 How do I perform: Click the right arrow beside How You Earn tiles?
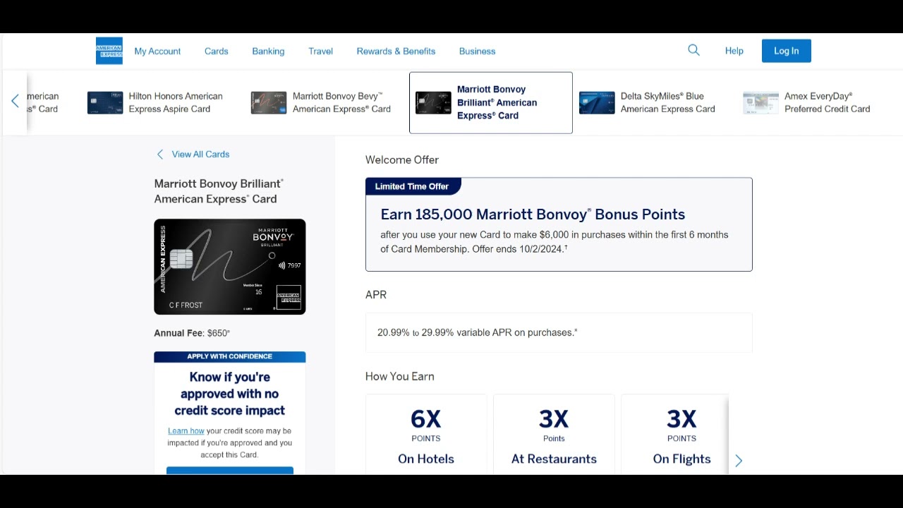(x=739, y=461)
